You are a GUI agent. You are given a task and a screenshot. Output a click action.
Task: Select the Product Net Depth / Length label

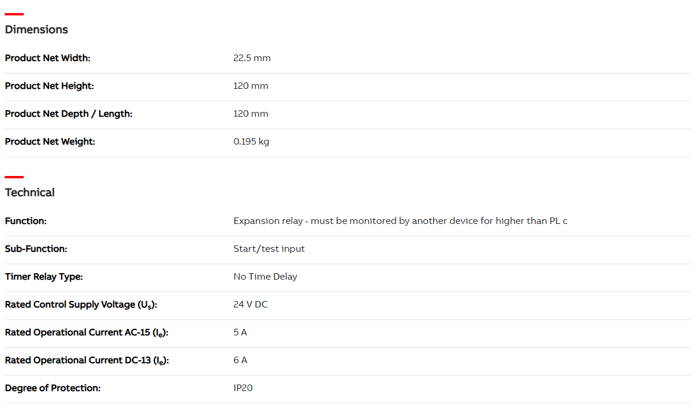(69, 114)
